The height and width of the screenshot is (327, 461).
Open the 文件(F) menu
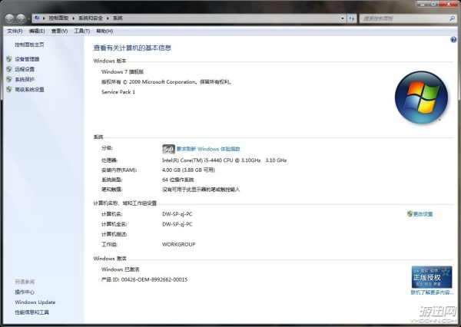coord(15,31)
